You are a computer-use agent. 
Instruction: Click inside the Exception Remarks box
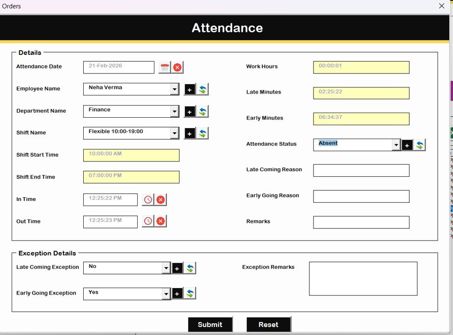tap(363, 279)
